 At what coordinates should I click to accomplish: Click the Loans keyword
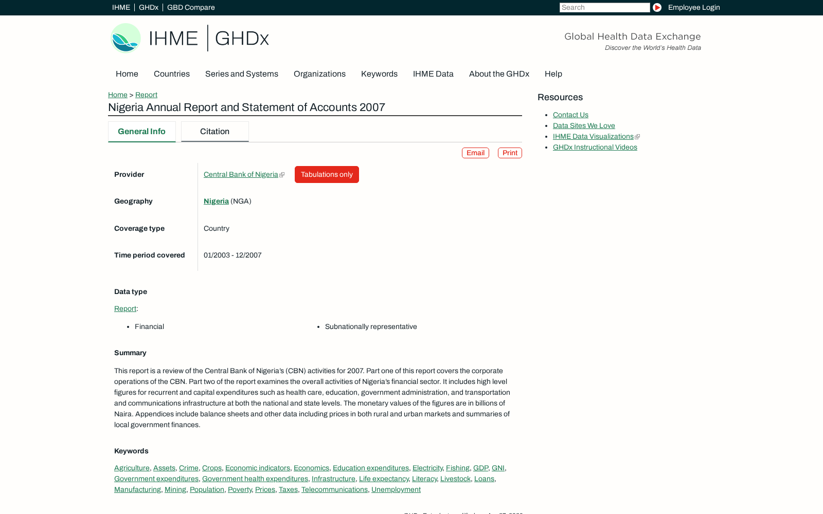484,479
